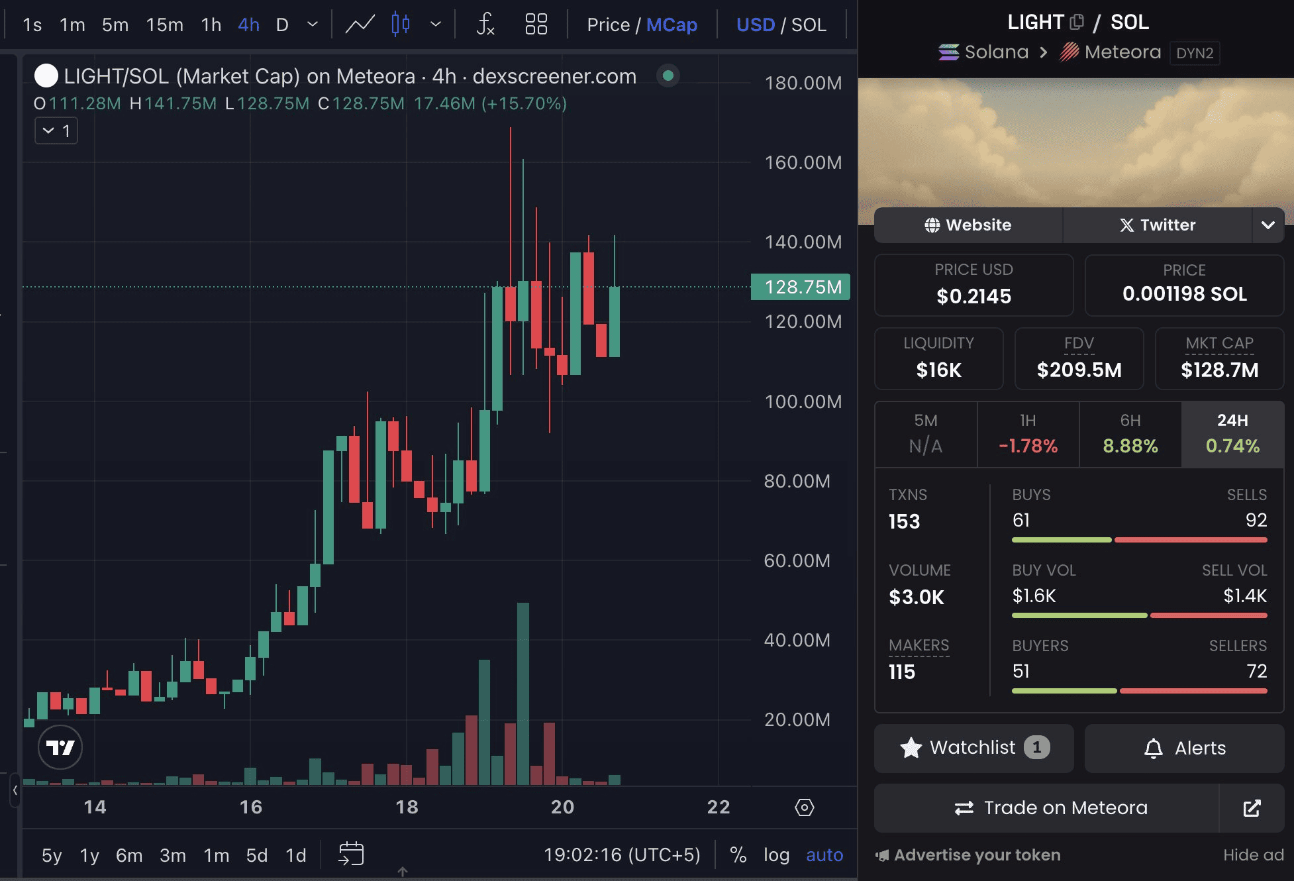Select the 5M stats tab
The image size is (1294, 881).
click(926, 434)
